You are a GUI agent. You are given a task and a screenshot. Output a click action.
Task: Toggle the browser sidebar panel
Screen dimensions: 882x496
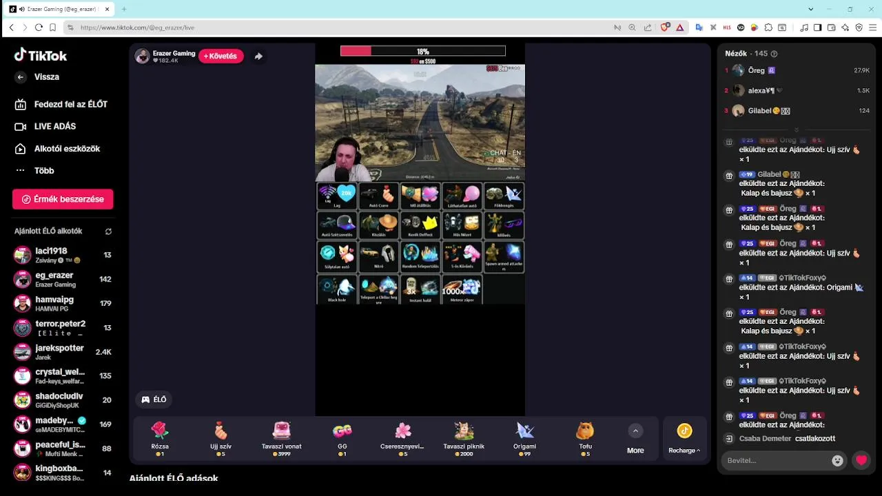818,28
